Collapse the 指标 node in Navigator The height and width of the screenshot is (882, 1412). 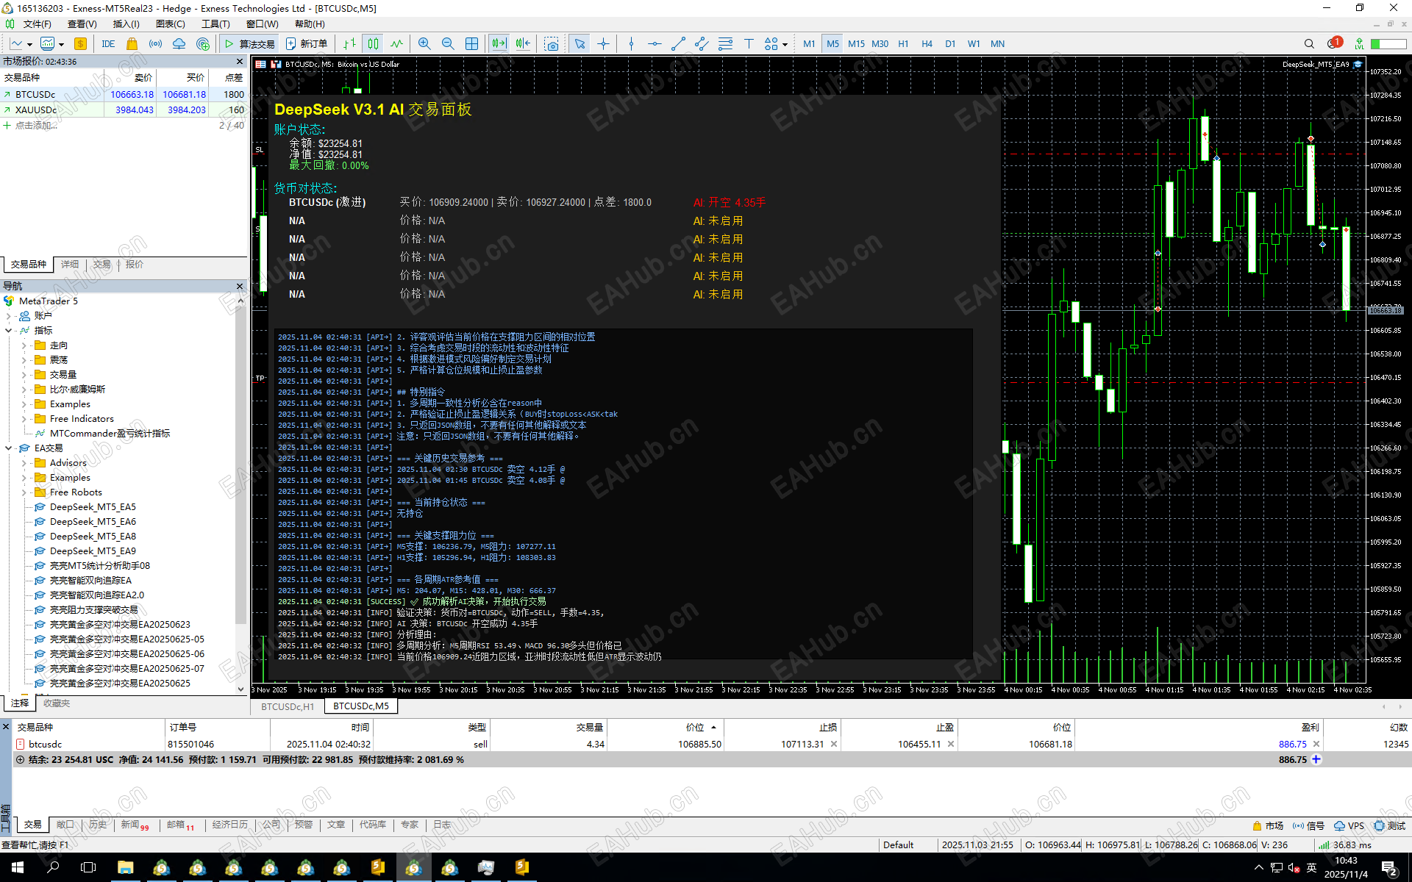tap(9, 331)
